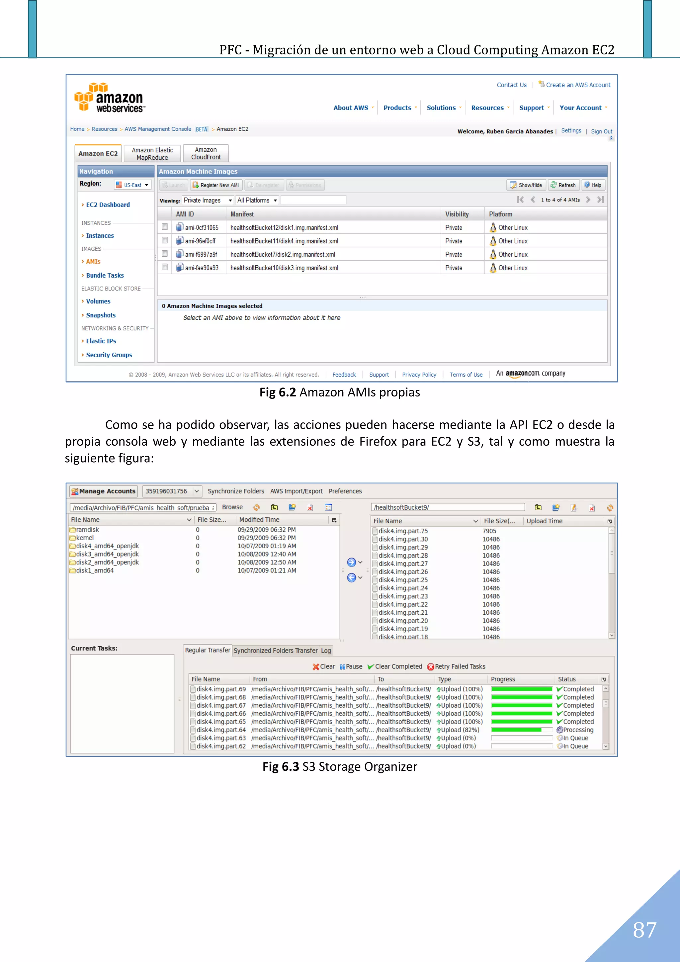Open Bundle Tasks in navigation

click(x=105, y=276)
